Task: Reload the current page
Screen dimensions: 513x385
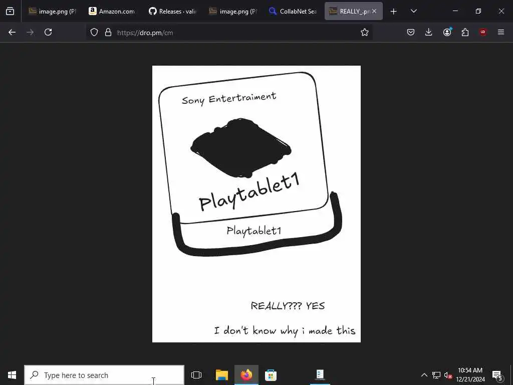Action: point(48,32)
